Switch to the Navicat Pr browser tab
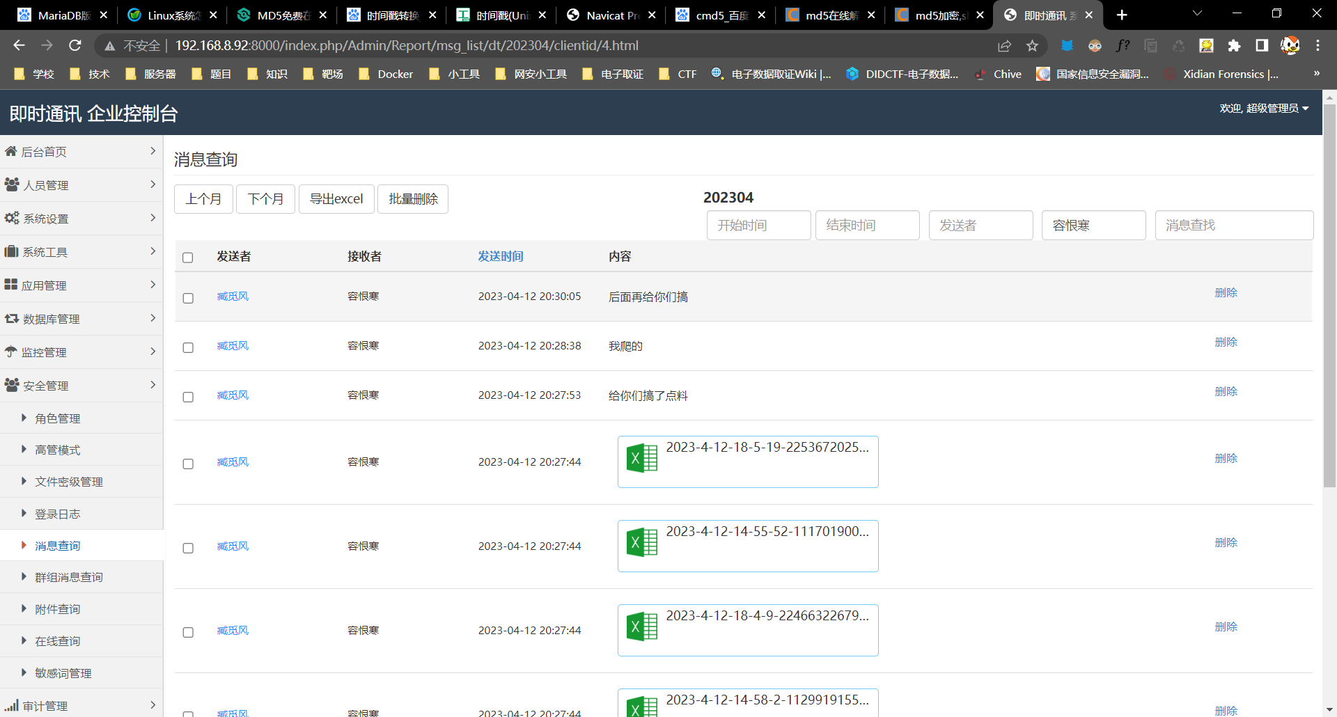 coord(611,15)
